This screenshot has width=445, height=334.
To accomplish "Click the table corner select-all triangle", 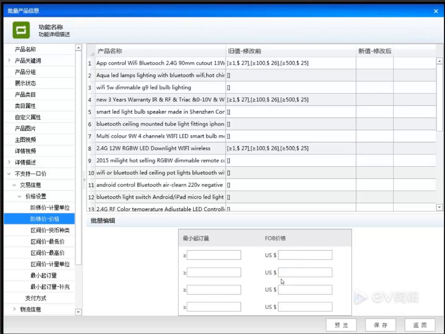I will (92, 53).
